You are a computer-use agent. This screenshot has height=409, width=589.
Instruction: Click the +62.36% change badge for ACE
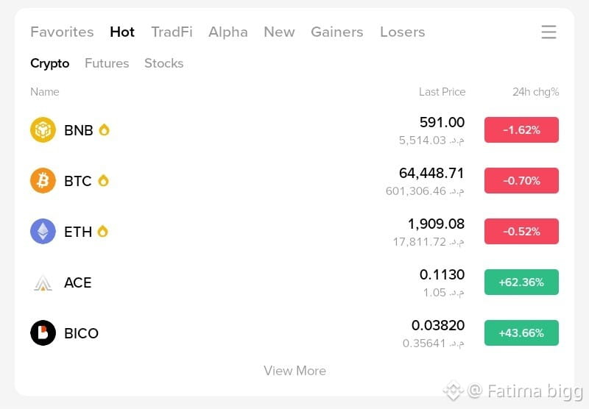coord(521,282)
